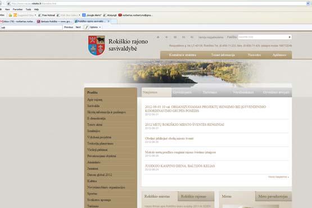Click the Rokiškio rajono savivaldybė coat of arms logo
Viewport: 312px width, 208px height.
(97, 46)
